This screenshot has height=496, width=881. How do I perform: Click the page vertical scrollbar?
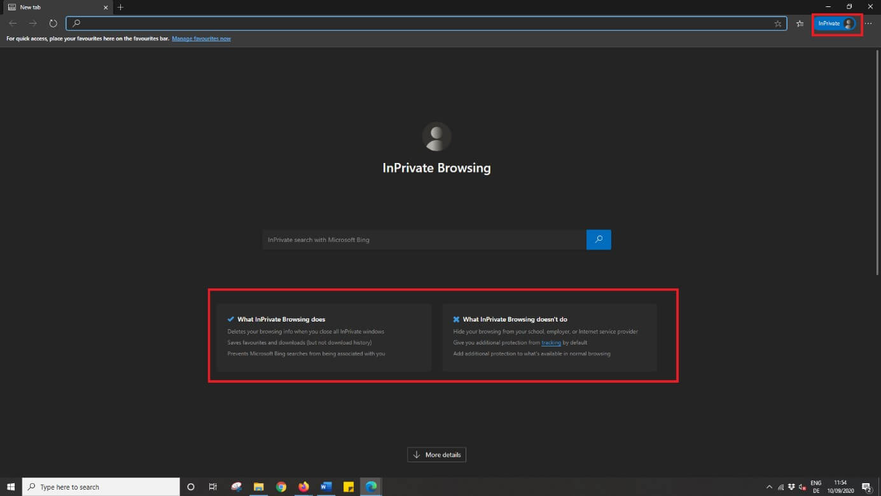pos(877,159)
